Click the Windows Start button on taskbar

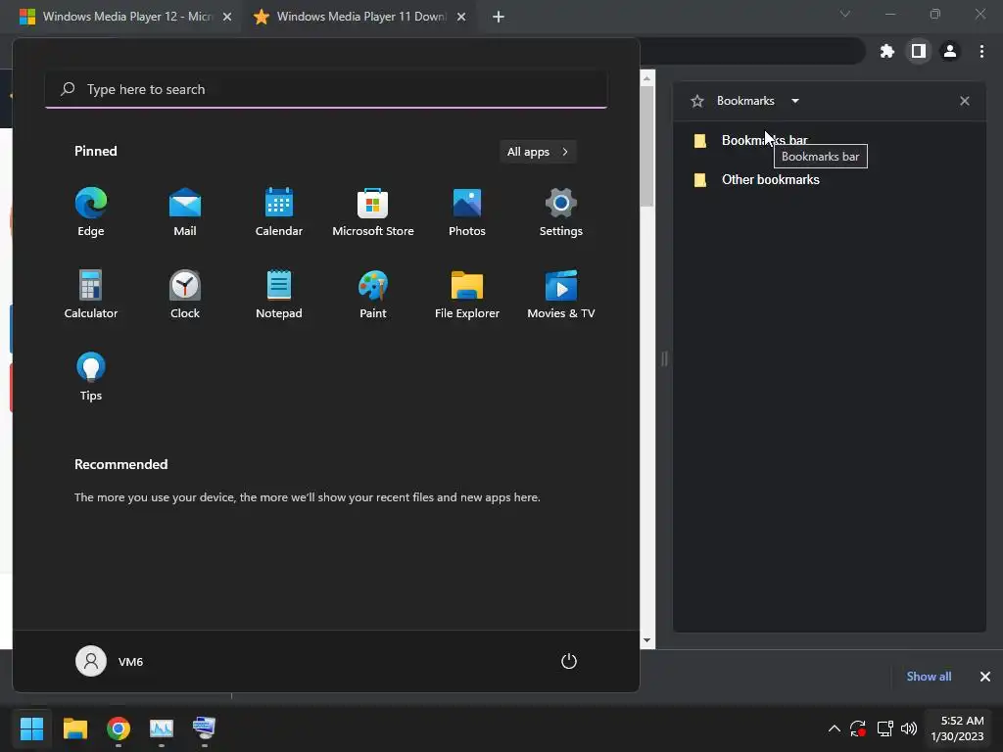32,728
